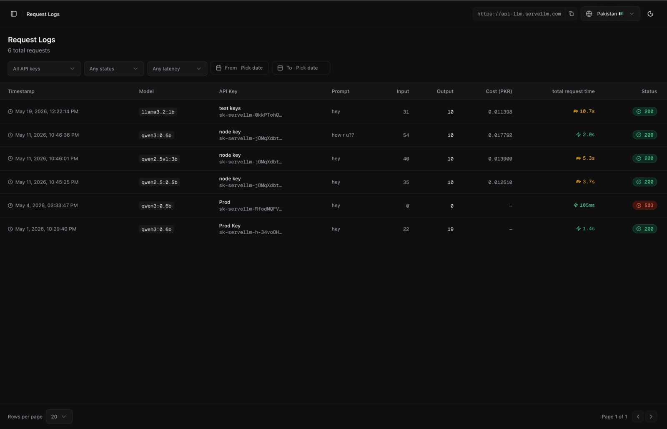Click the input value 54
This screenshot has height=429, width=667.
406,135
